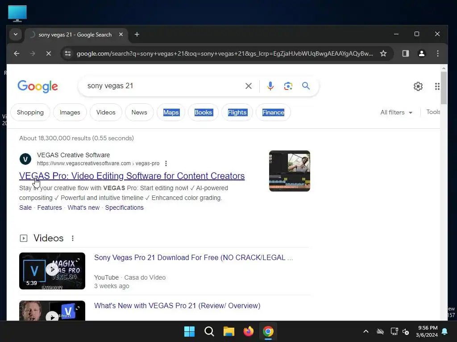Switch to the News filter
The width and height of the screenshot is (457, 342).
139,112
